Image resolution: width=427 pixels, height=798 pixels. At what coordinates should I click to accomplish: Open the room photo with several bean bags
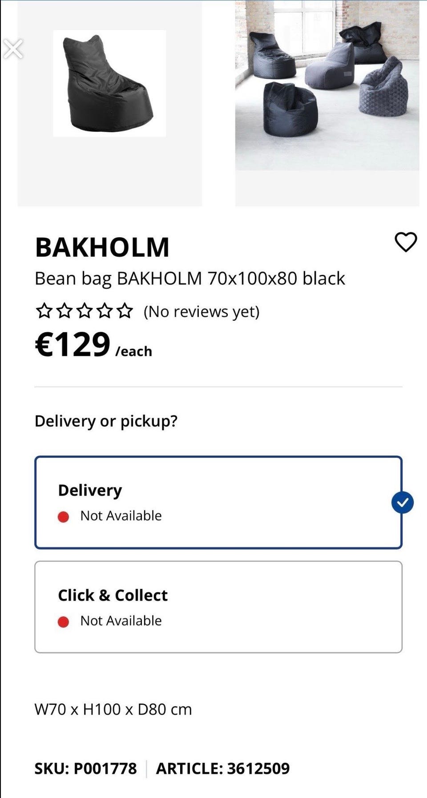pos(327,85)
